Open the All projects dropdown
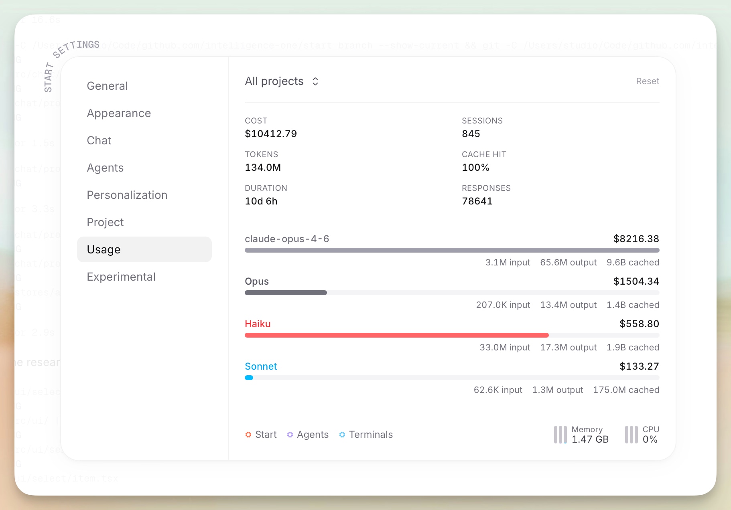This screenshot has height=510, width=731. click(x=282, y=81)
